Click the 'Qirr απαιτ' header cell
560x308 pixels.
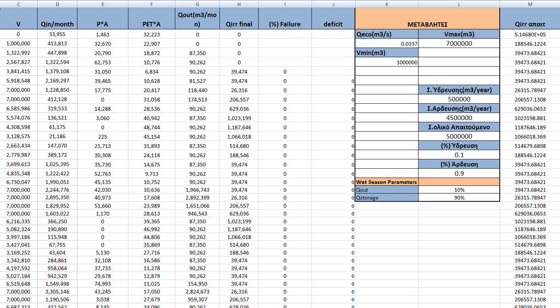pos(530,19)
